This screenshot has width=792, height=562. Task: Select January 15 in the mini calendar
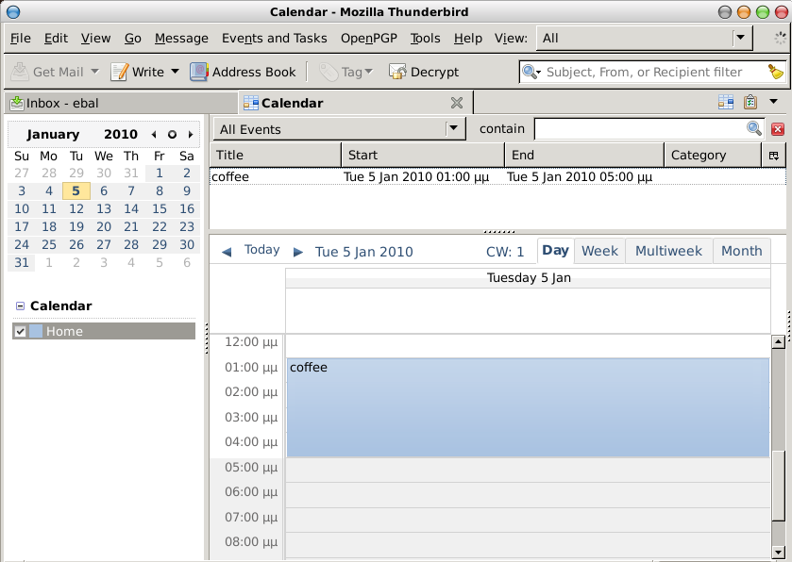(x=160, y=208)
